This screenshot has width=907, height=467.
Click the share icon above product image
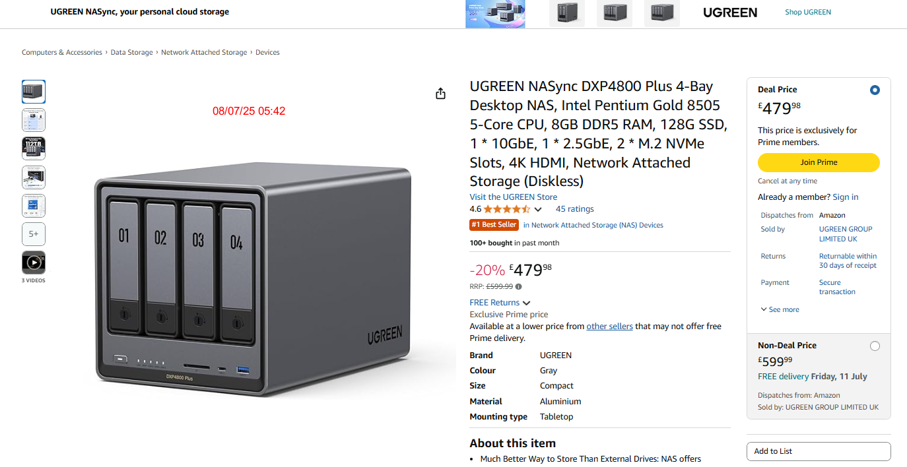[441, 94]
